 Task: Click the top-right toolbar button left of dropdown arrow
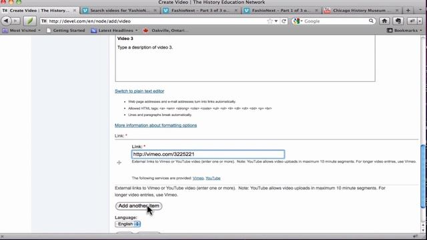(x=412, y=21)
